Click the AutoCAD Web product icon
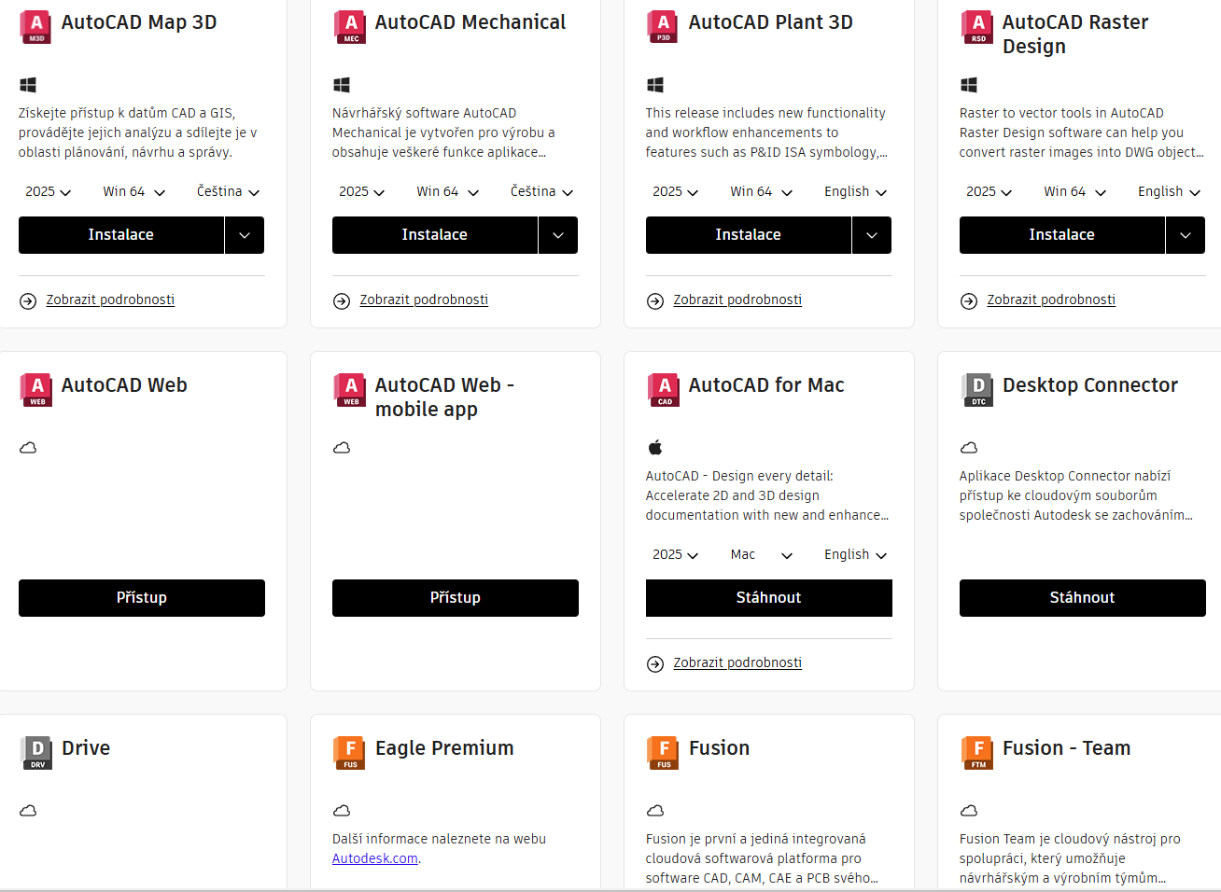 pos(36,390)
